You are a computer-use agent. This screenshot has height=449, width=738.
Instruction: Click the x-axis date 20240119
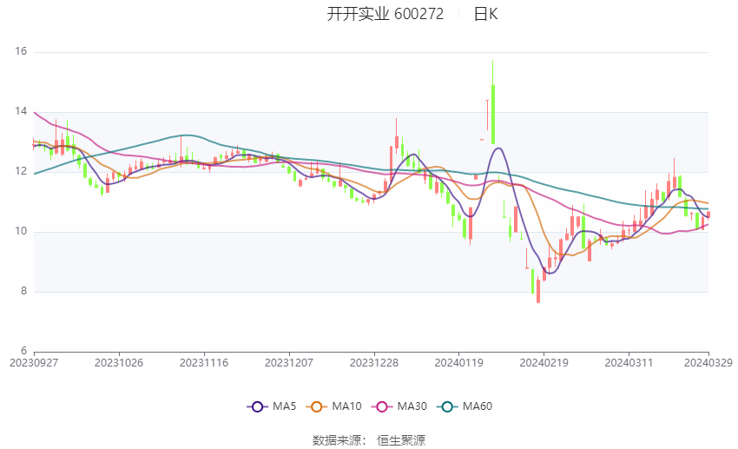point(459,363)
